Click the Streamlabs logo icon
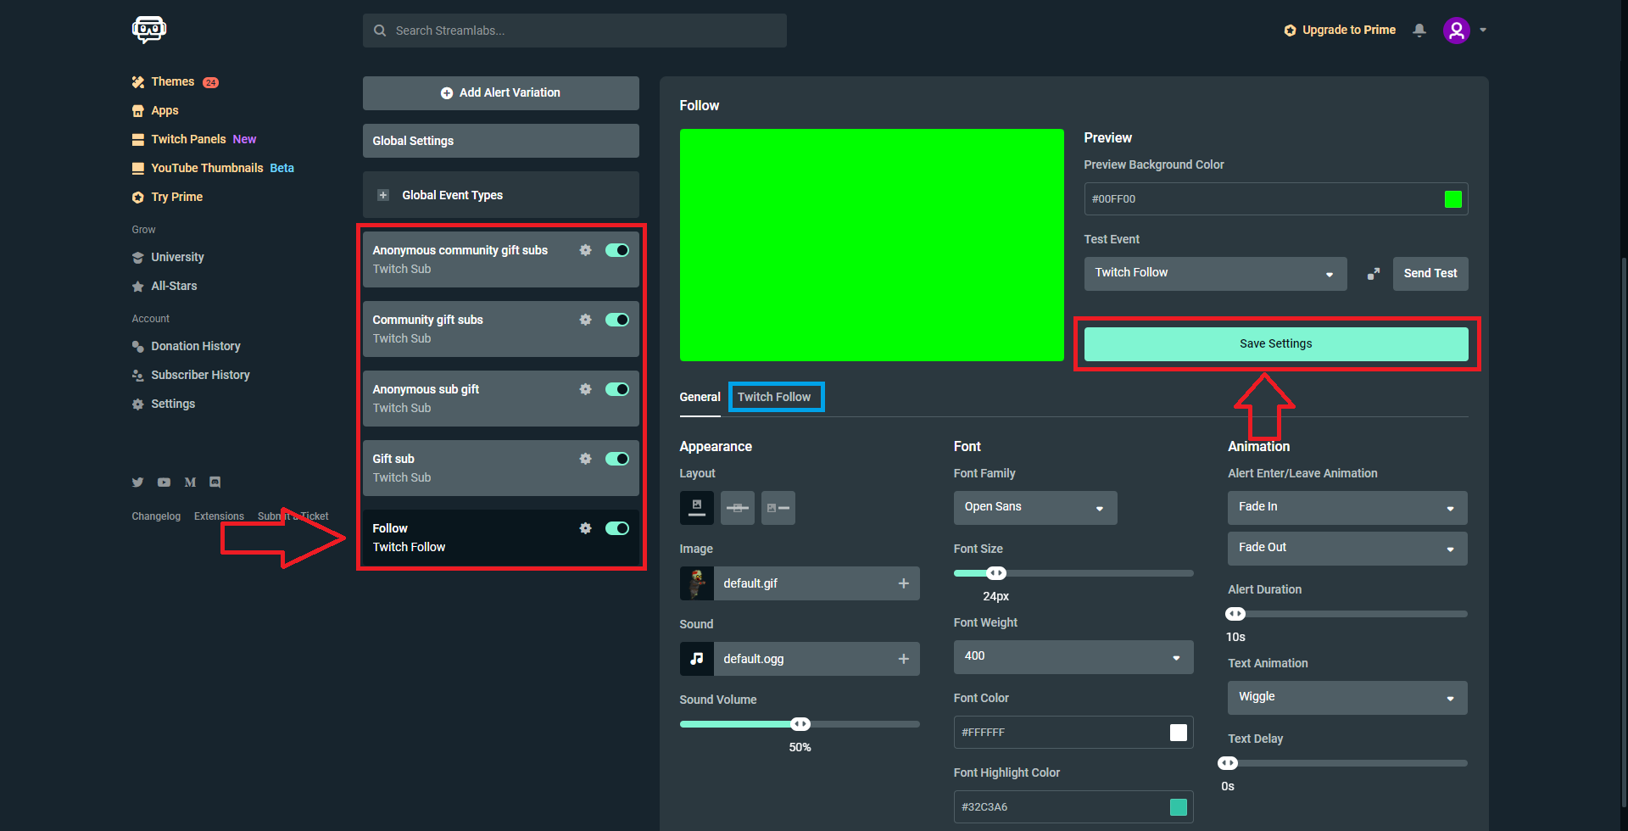 click(x=149, y=30)
